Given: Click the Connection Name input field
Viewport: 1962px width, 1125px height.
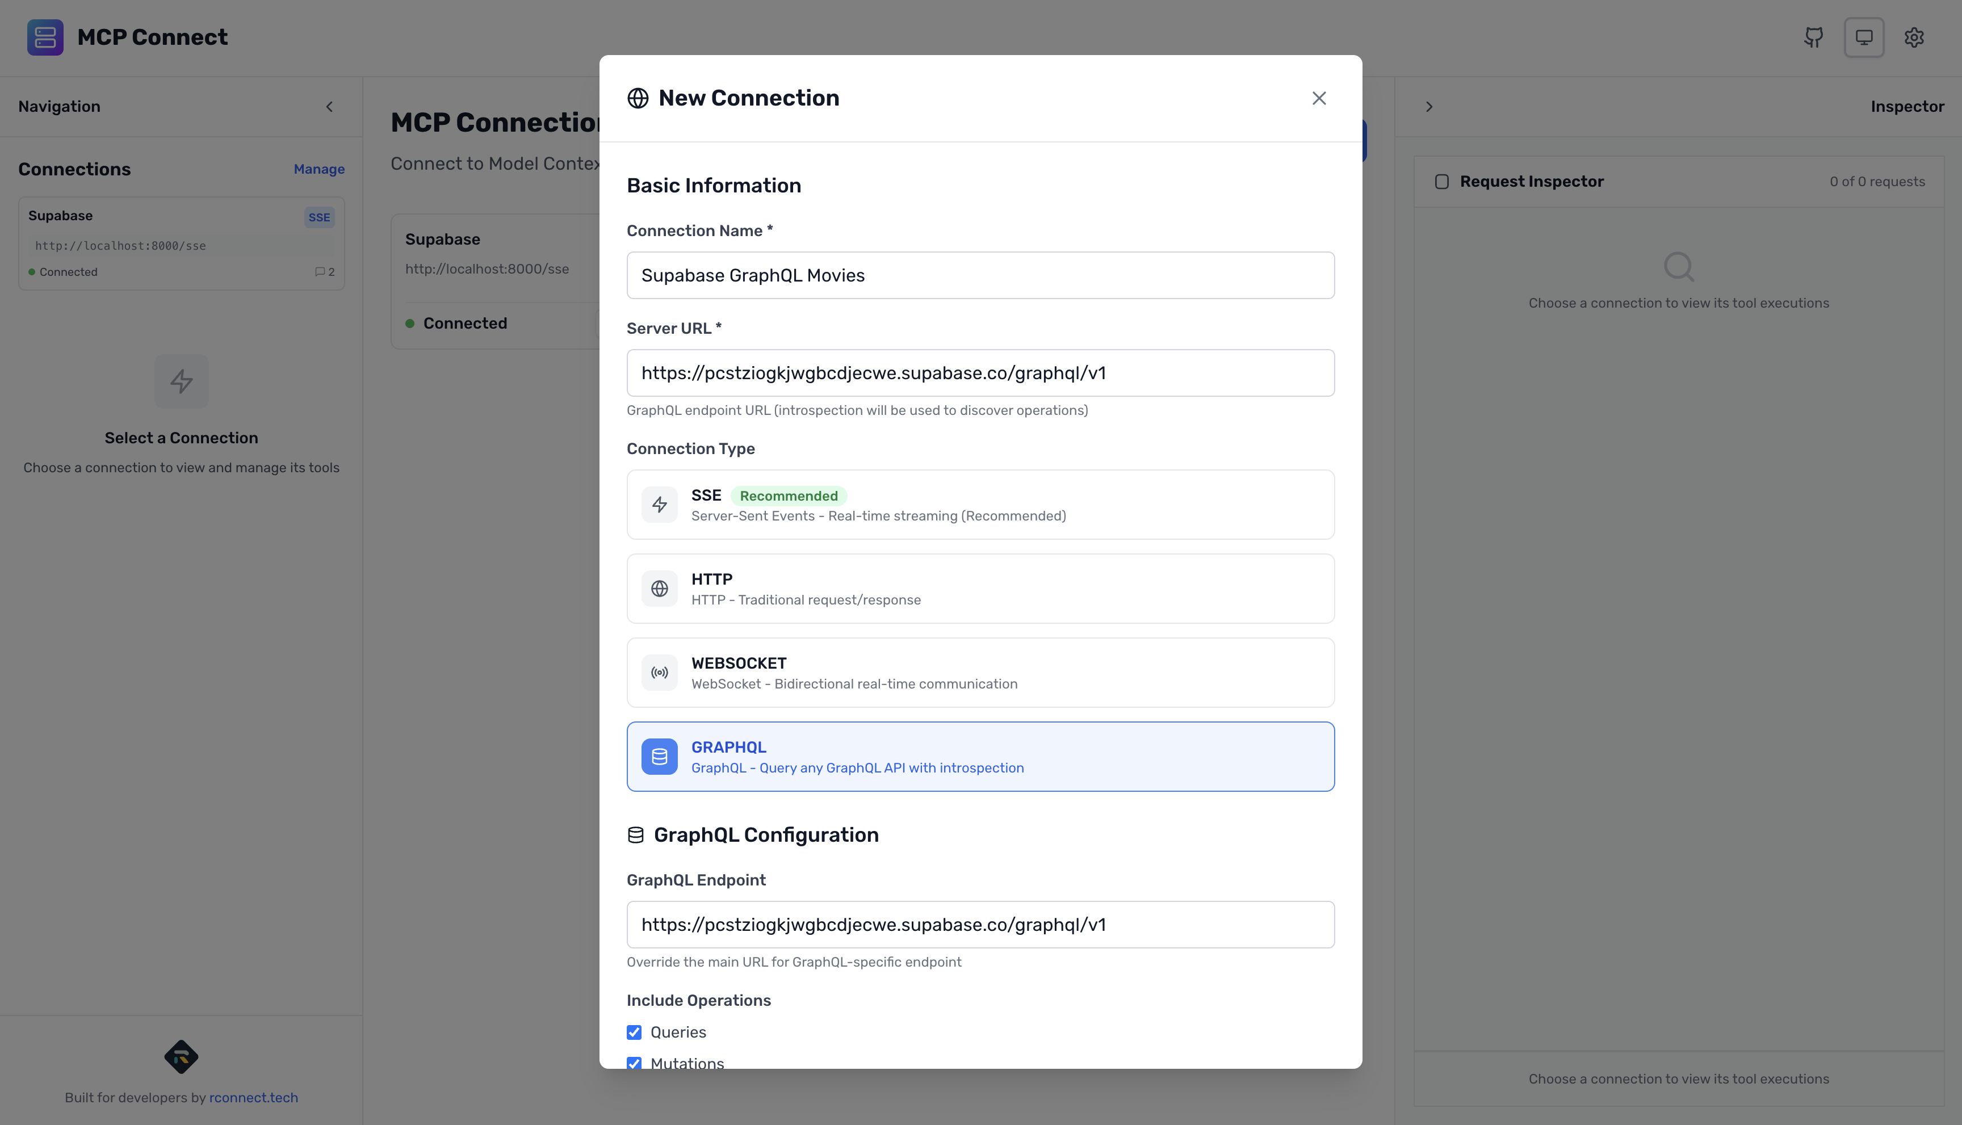Looking at the screenshot, I should tap(980, 275).
